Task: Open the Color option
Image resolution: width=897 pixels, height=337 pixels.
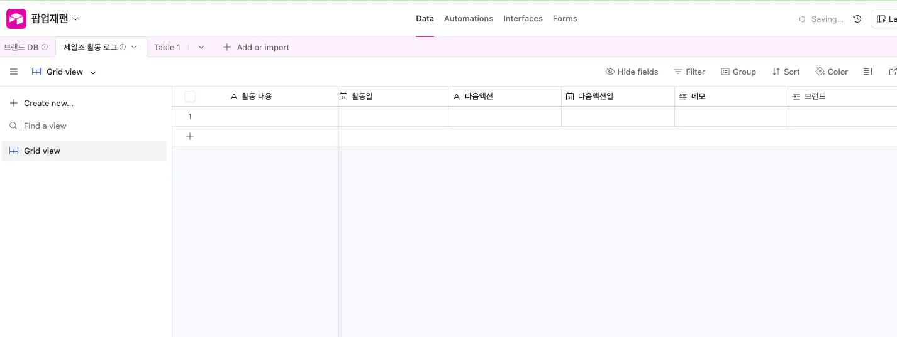Action: coord(832,72)
